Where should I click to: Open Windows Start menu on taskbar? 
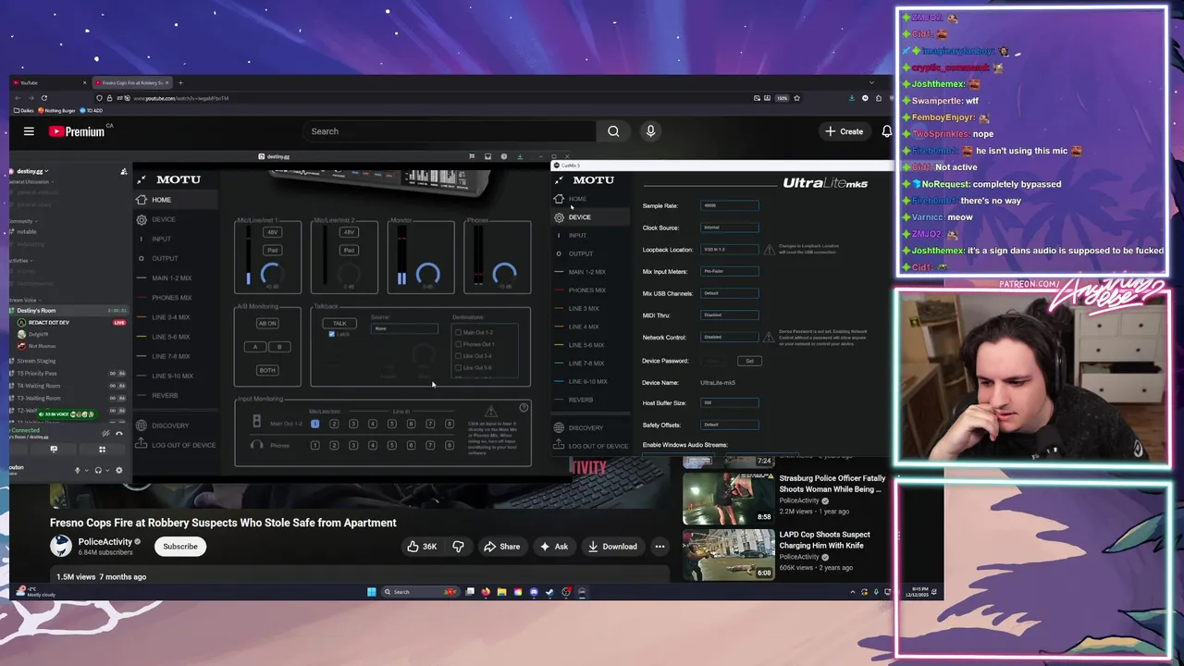(372, 592)
